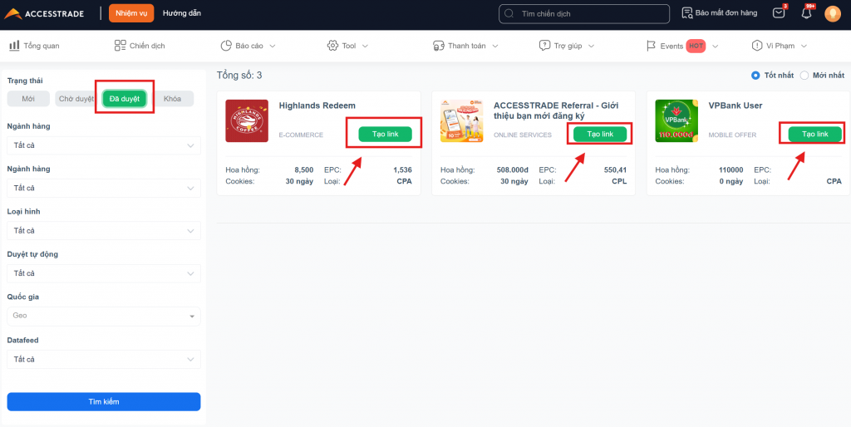This screenshot has height=427, width=851.
Task: Click the Báo cáo pie chart icon
Action: (x=226, y=46)
